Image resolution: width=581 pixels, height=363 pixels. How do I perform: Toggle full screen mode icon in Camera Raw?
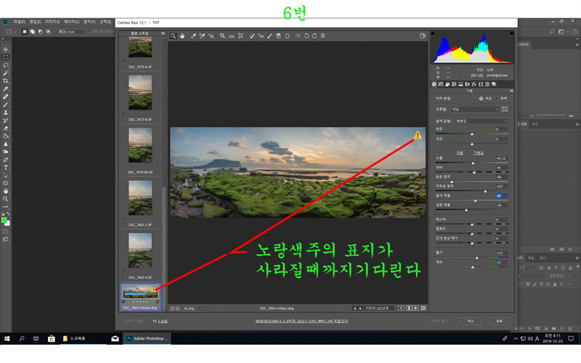point(423,36)
